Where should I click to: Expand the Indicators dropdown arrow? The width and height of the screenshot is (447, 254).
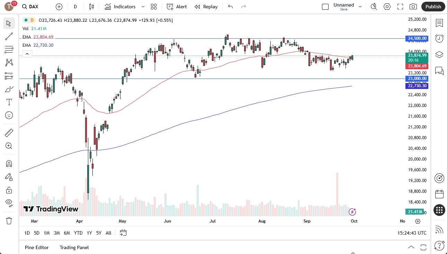tap(142, 6)
